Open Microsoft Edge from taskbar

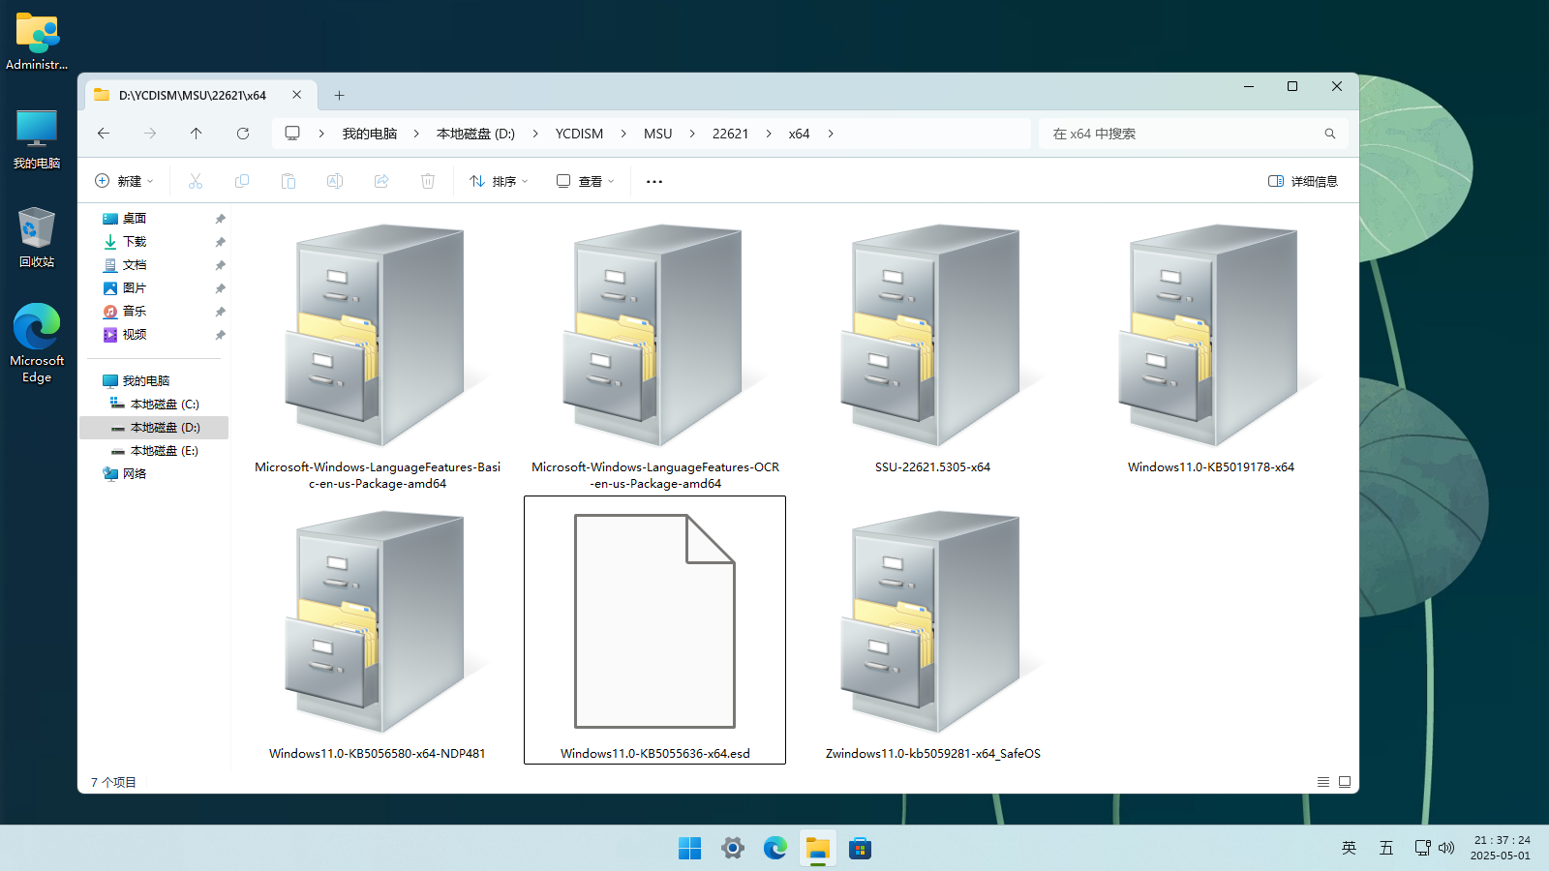[x=775, y=849]
